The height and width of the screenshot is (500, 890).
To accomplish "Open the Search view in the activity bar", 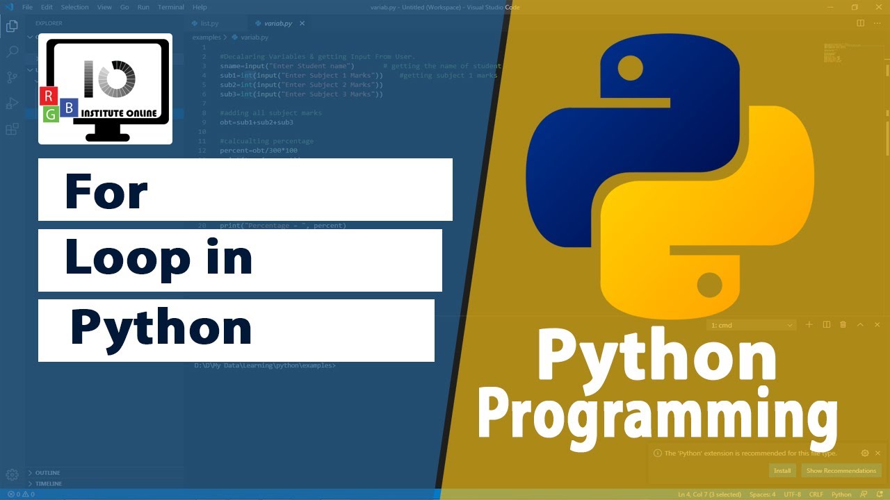I will tap(12, 52).
